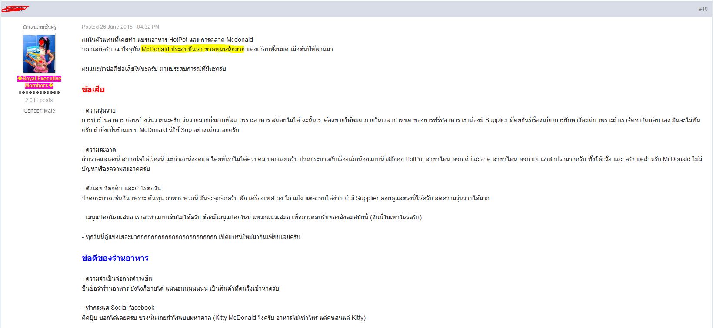Click the line "- ทำกระแส Social facebook"
Viewport: 713px width, 328px height.
pyautogui.click(x=118, y=308)
